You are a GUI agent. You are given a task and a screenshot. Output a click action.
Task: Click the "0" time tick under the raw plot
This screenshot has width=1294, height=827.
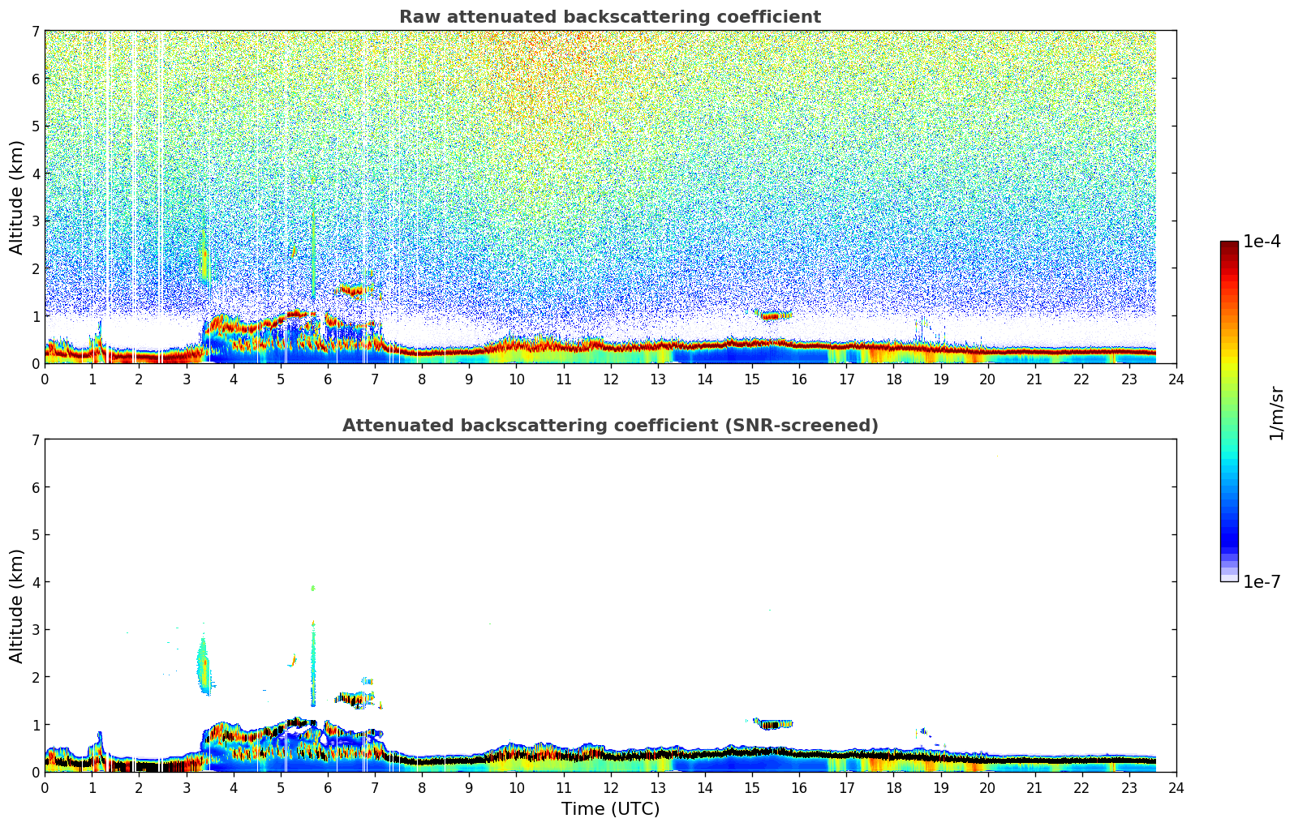(x=45, y=379)
